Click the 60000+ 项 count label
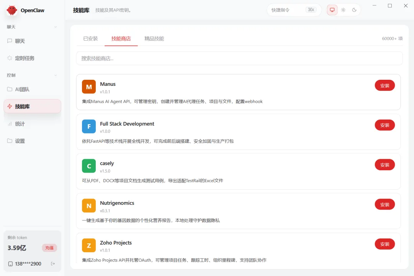This screenshot has height=276, width=414. pyautogui.click(x=392, y=39)
